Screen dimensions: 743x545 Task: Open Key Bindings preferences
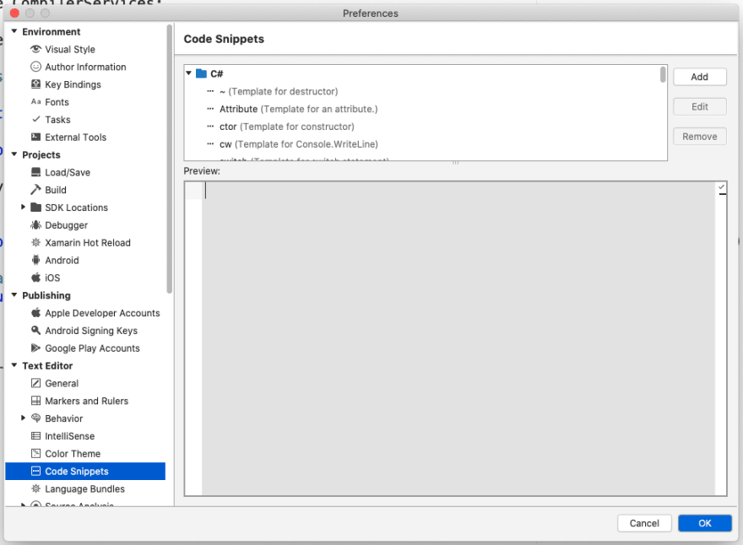tap(73, 84)
